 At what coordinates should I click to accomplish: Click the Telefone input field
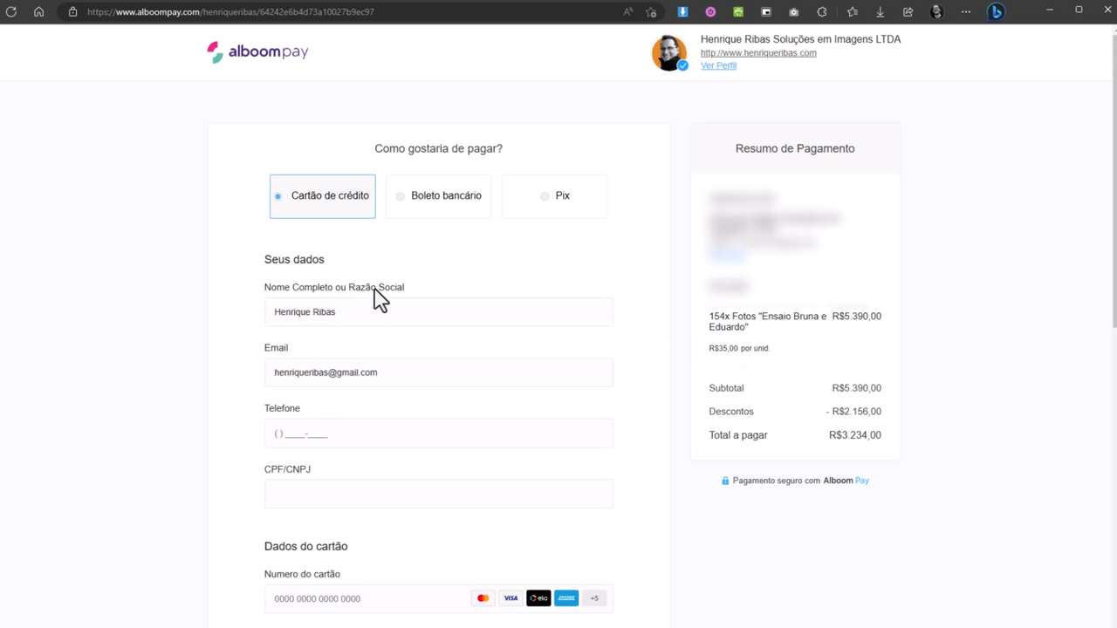point(438,433)
